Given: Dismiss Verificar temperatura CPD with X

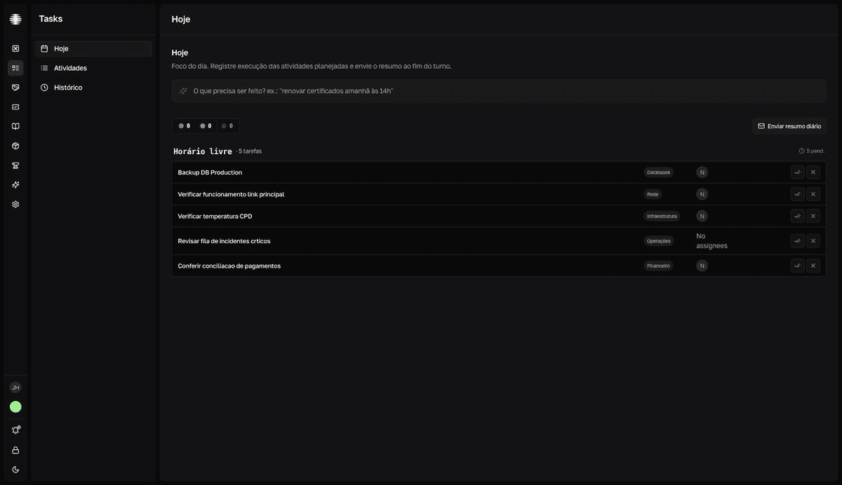Looking at the screenshot, I should pyautogui.click(x=813, y=216).
